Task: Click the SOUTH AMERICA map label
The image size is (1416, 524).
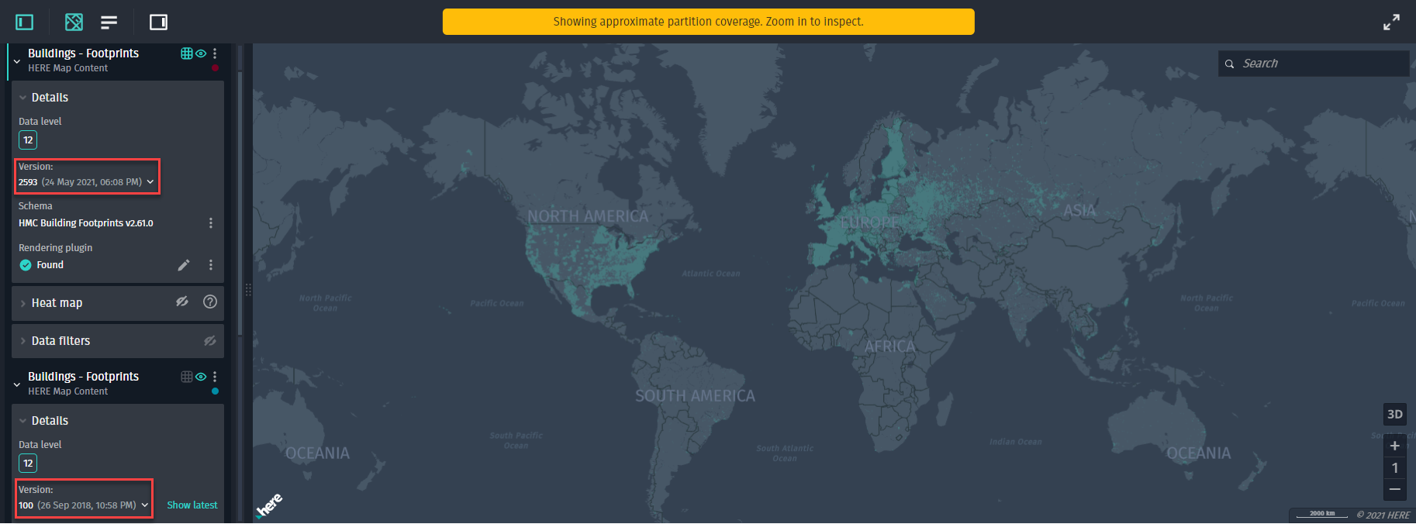Action: [x=695, y=396]
